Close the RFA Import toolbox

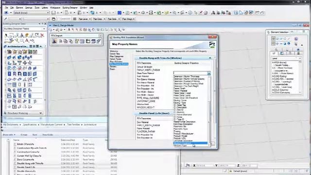coord(100,35)
